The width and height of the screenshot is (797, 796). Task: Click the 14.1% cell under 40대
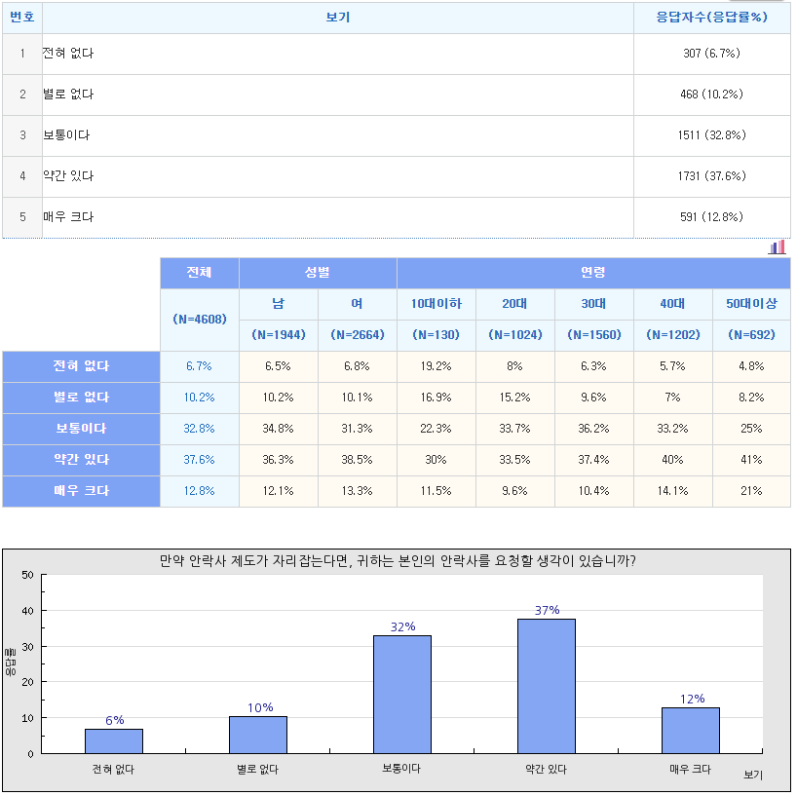tap(672, 491)
